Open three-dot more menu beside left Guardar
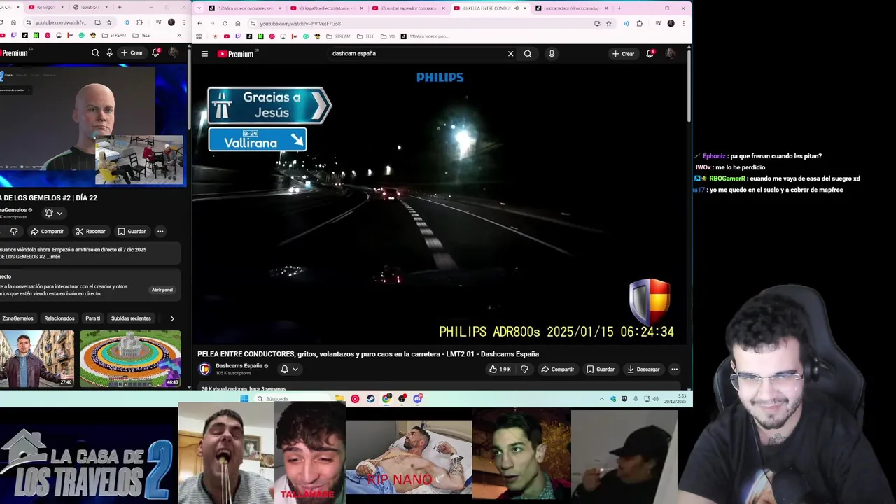 click(x=160, y=232)
